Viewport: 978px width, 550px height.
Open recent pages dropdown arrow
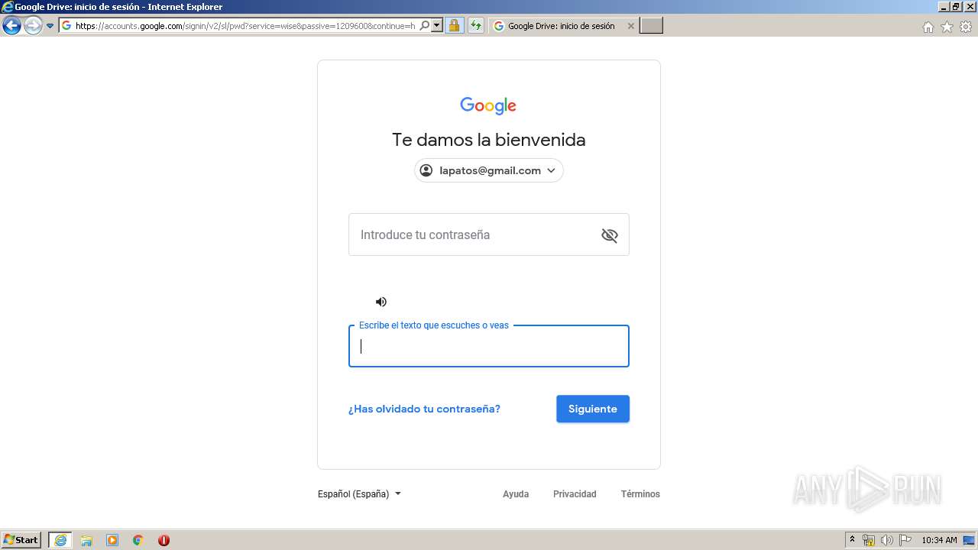pos(50,26)
